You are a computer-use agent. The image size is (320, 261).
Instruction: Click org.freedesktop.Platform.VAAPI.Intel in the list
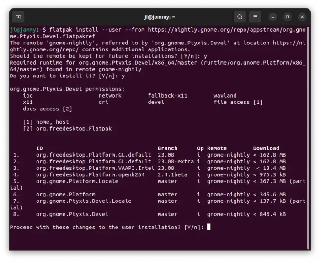point(93,168)
